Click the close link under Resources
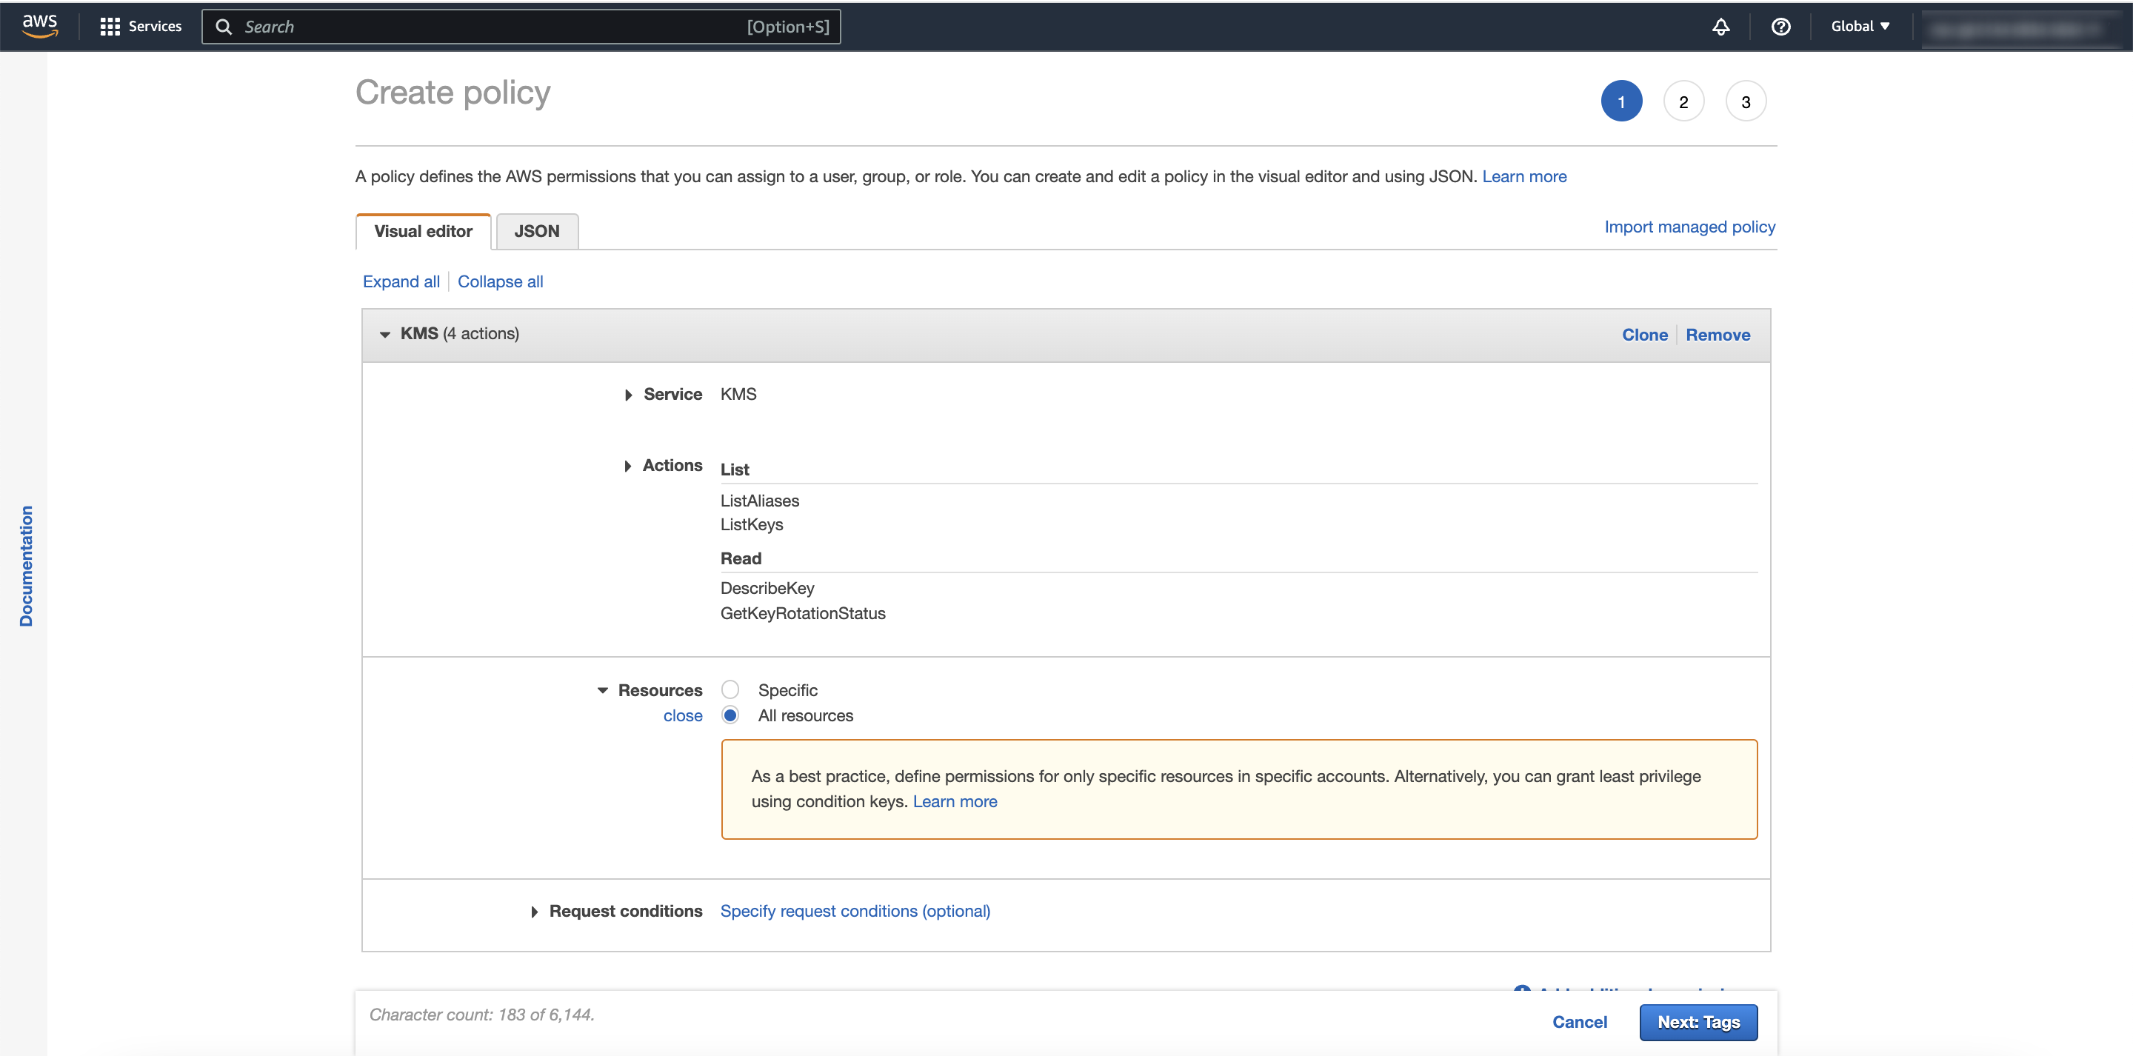Screen dimensions: 2133x1056 tap(682, 715)
